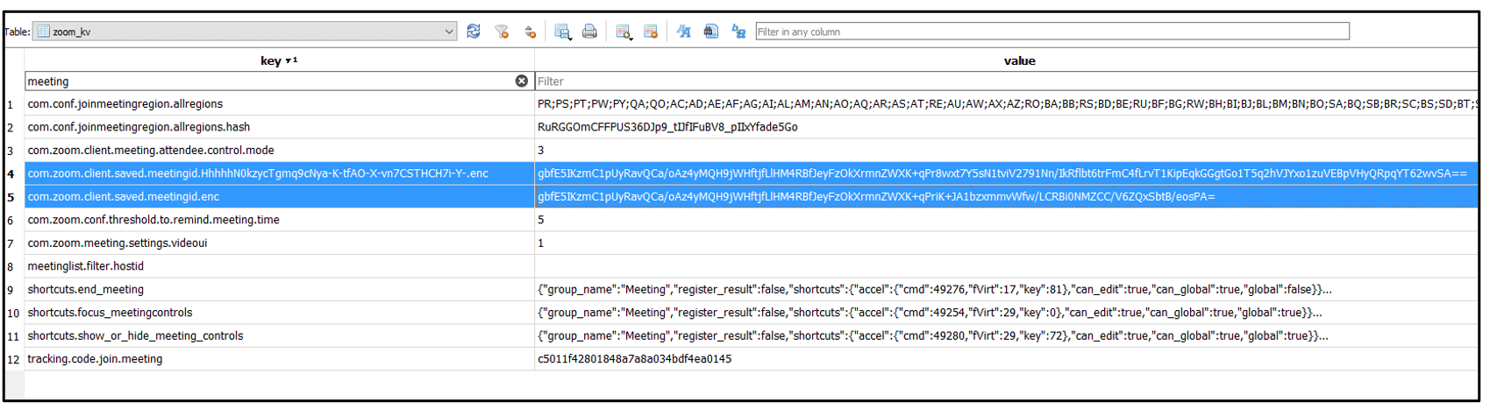The height and width of the screenshot is (409, 1490).
Task: Select encrypted value ending eosPA=
Action: pyautogui.click(x=1006, y=197)
